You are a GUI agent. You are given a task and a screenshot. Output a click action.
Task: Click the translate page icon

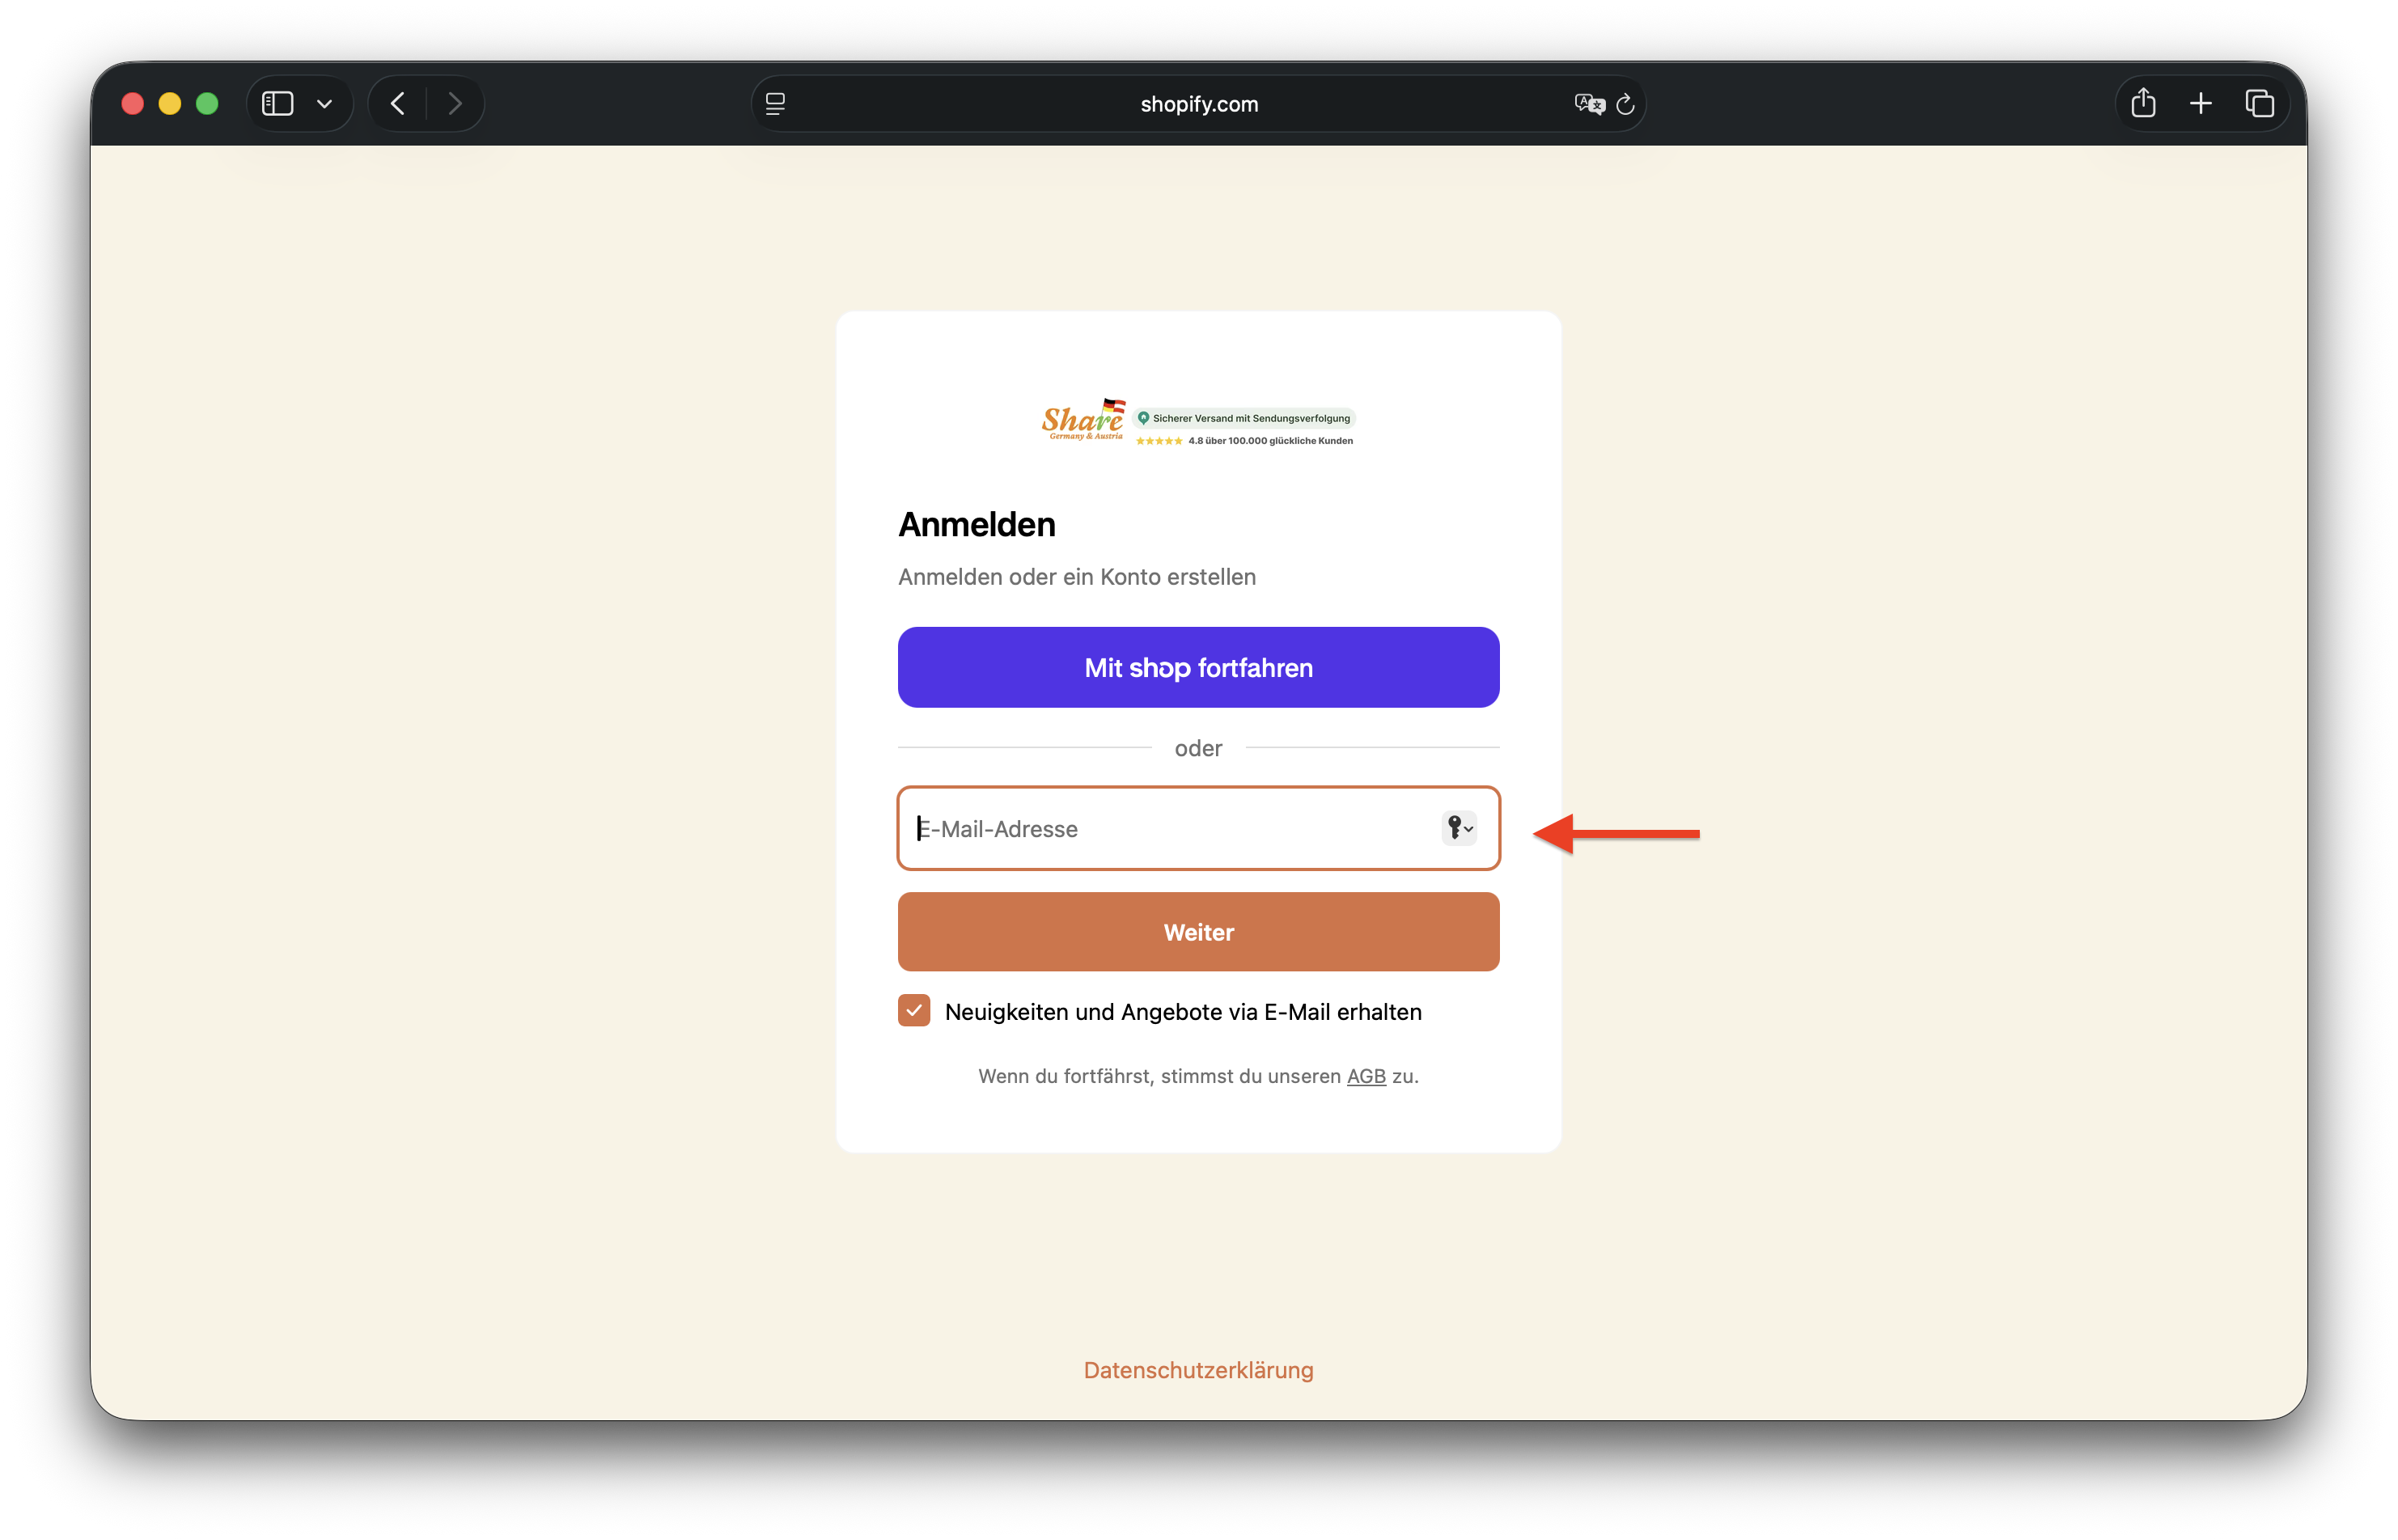[1588, 104]
